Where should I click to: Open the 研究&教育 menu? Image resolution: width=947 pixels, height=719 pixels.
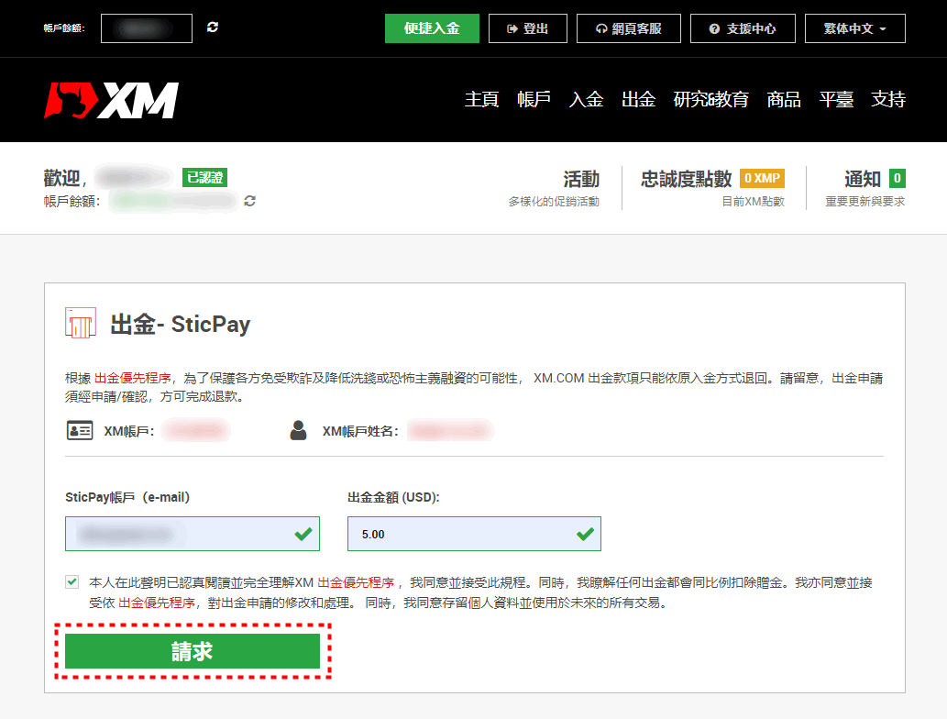710,99
